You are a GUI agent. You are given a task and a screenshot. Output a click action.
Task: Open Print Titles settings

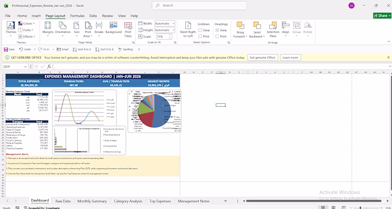[x=128, y=29]
